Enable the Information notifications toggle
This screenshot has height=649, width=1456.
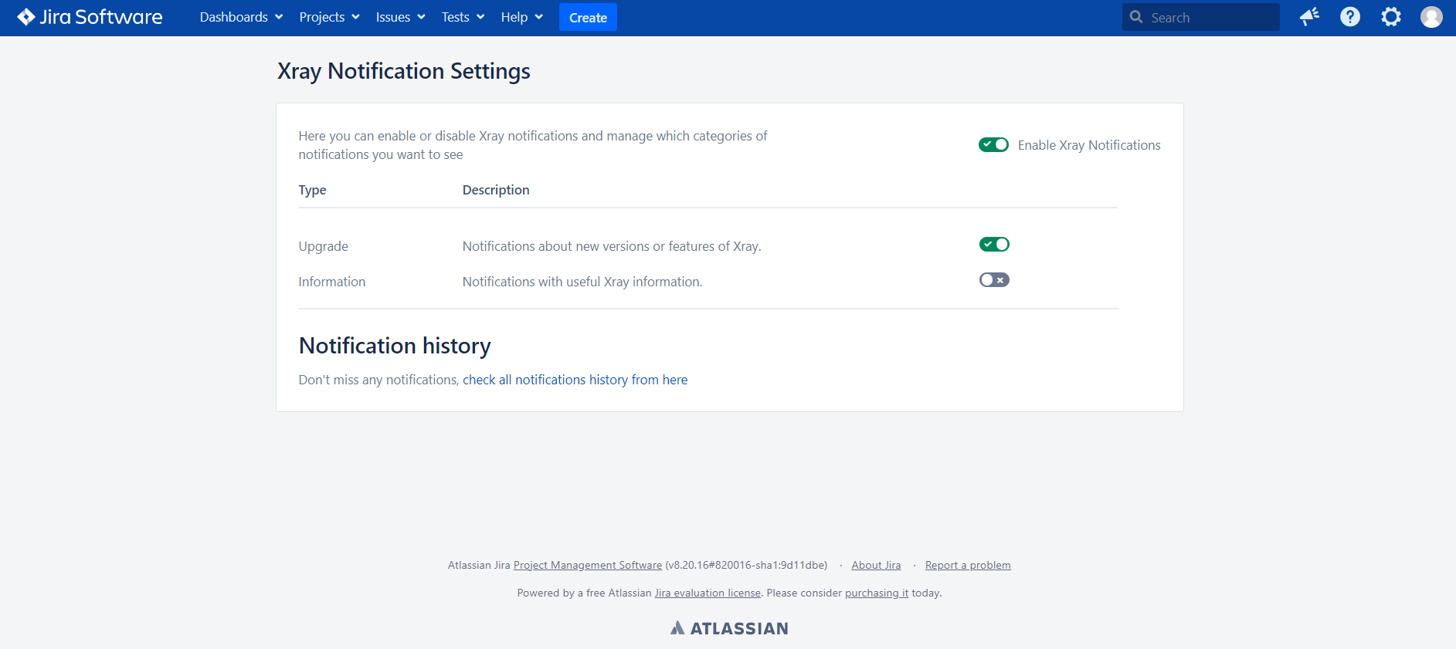pos(994,279)
